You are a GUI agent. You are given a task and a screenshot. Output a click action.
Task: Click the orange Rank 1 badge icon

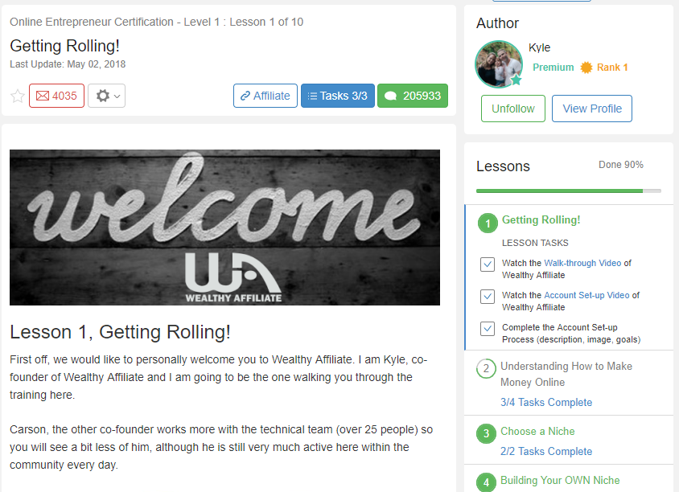[x=586, y=68]
